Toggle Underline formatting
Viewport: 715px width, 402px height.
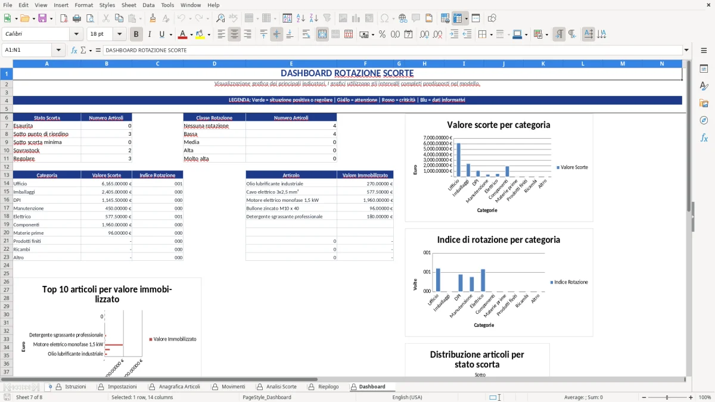coord(161,35)
